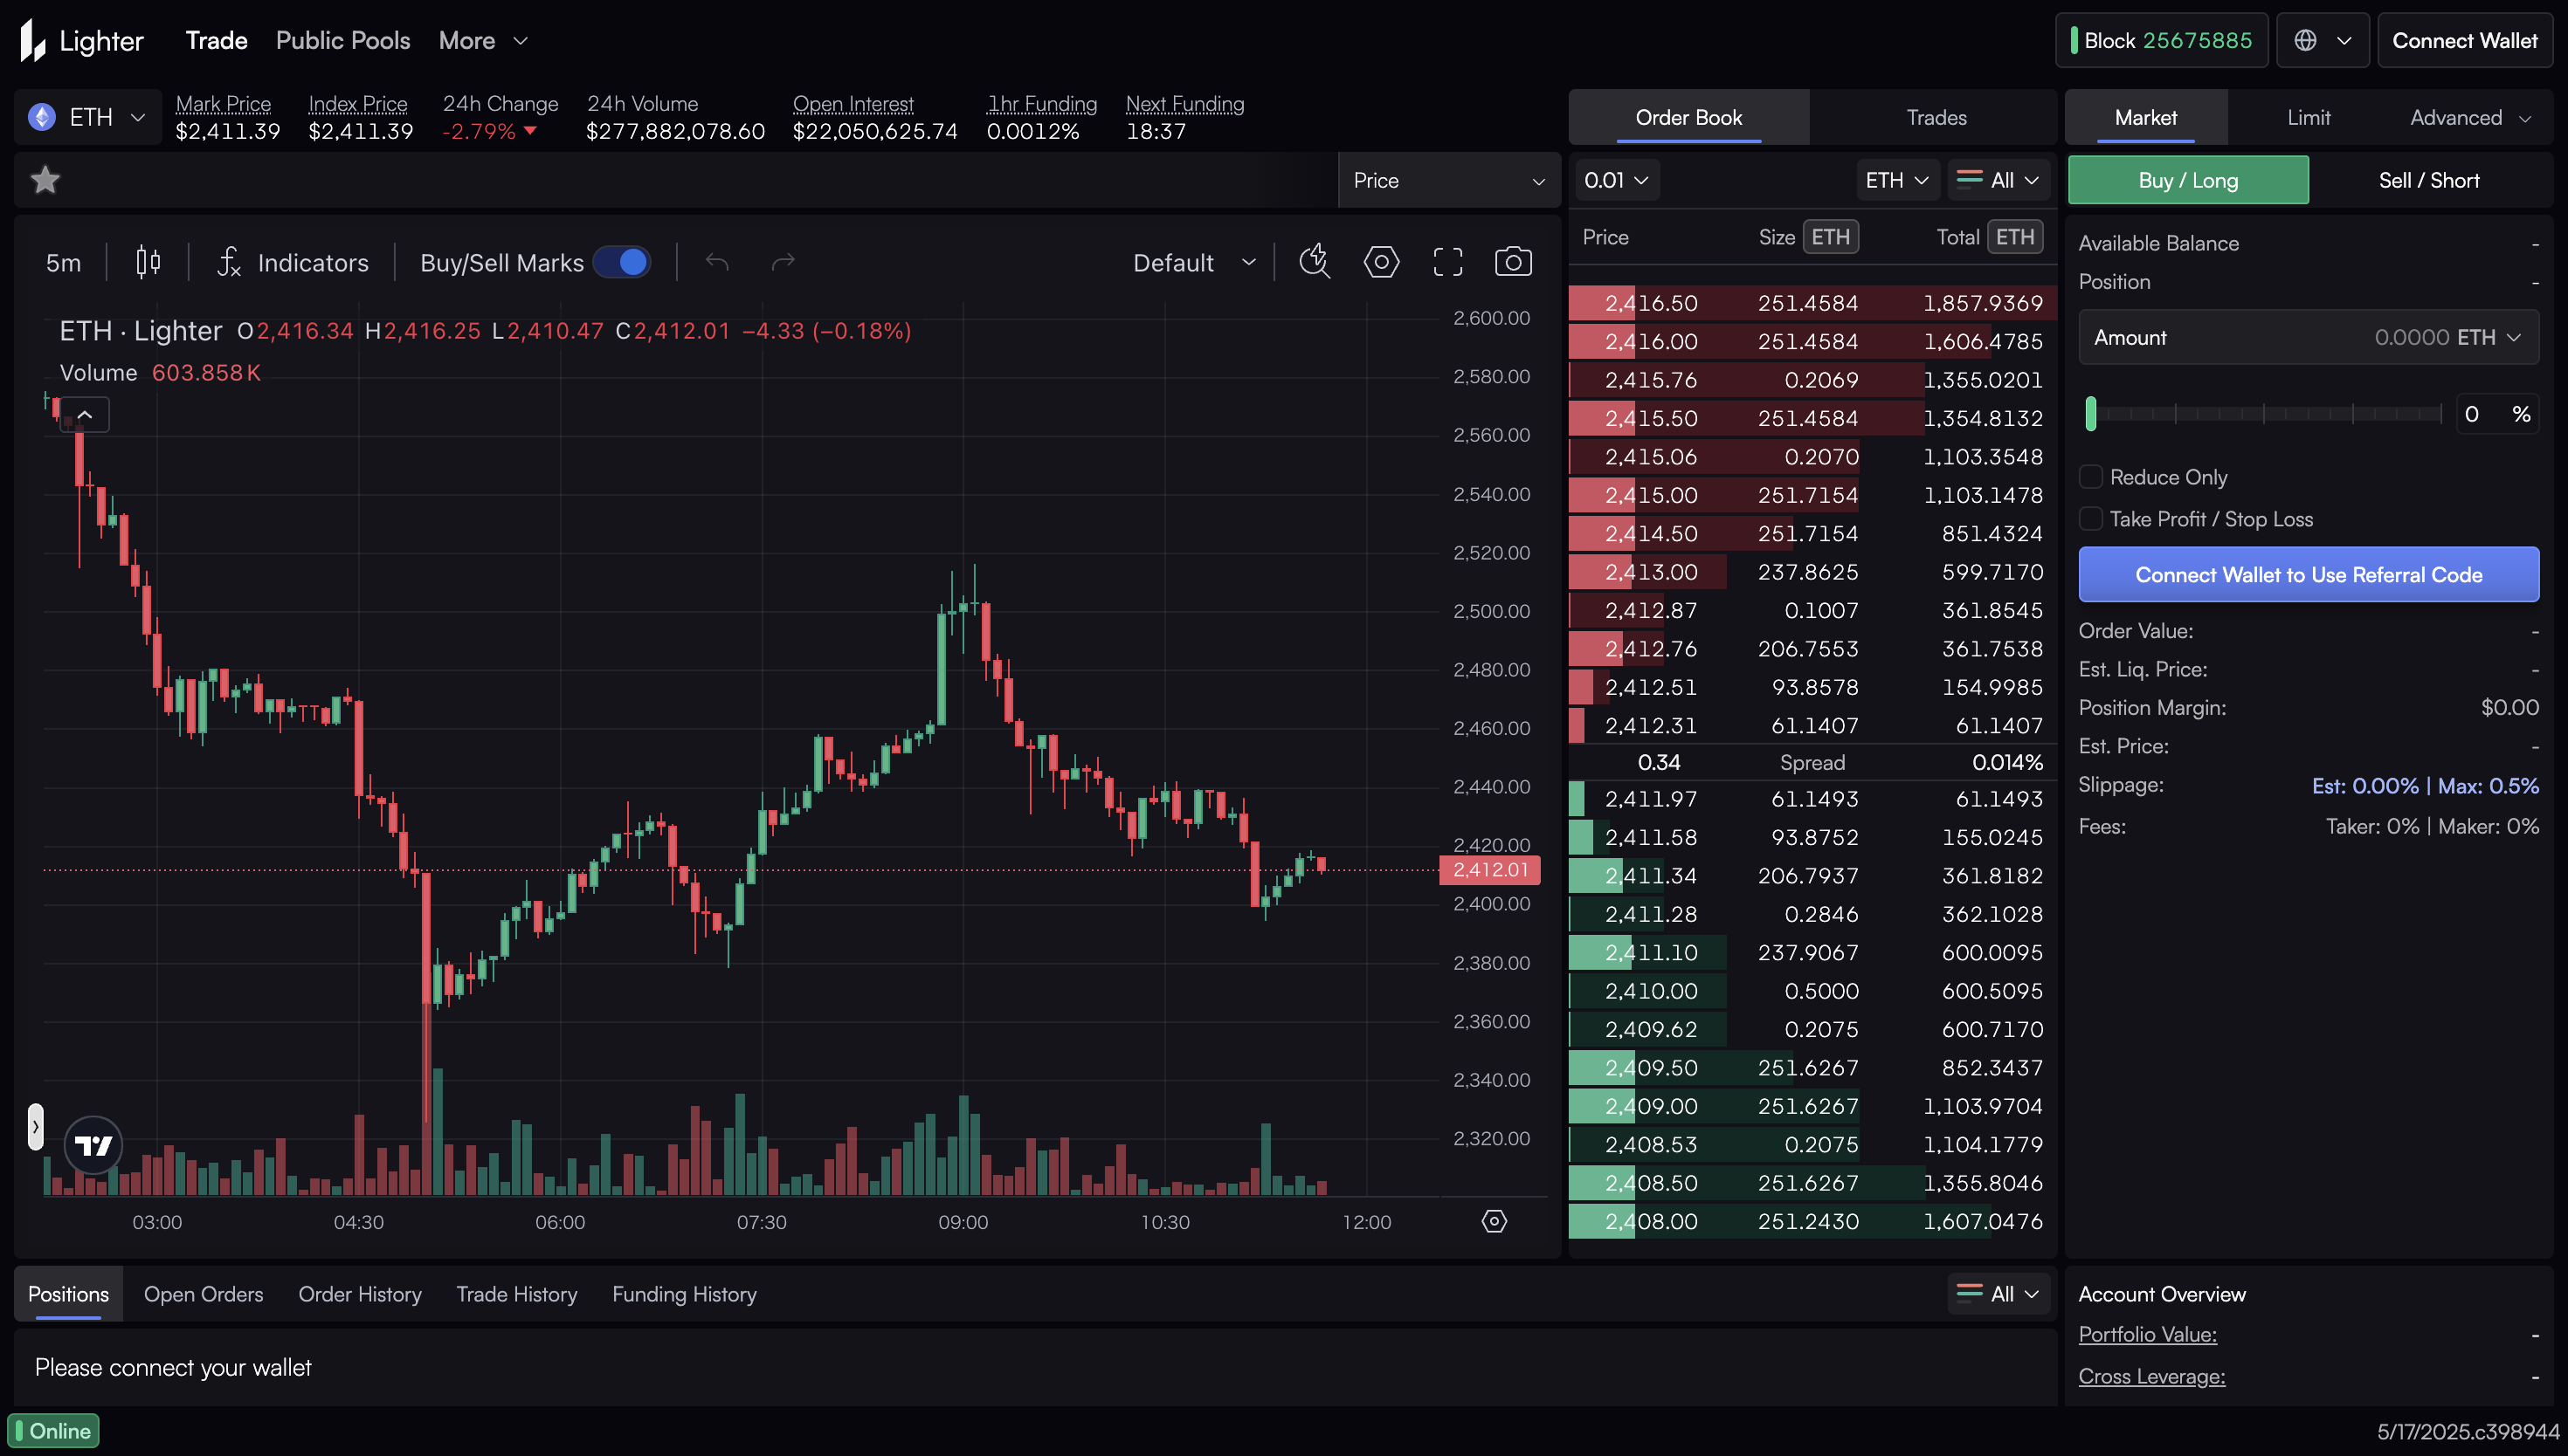Add ETH market to favorites star
Image resolution: width=2568 pixels, height=1456 pixels.
click(x=45, y=180)
